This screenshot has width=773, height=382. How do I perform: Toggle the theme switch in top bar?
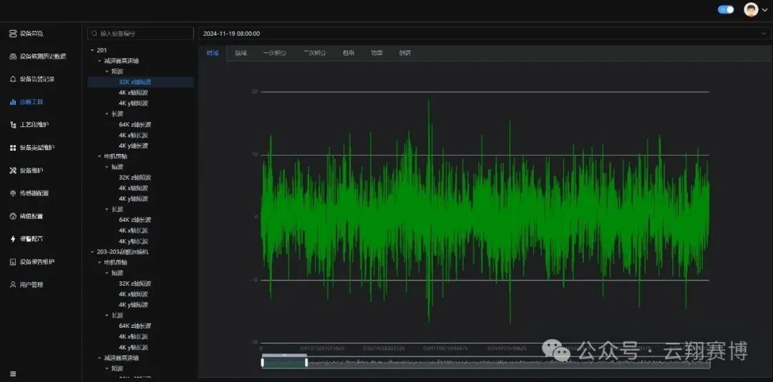pyautogui.click(x=726, y=10)
